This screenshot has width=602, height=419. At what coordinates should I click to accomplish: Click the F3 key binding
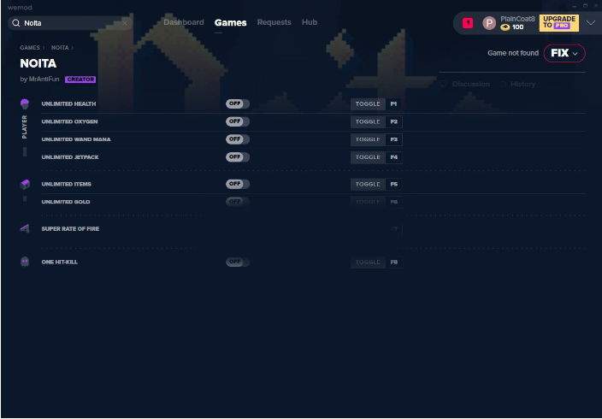[x=394, y=139]
